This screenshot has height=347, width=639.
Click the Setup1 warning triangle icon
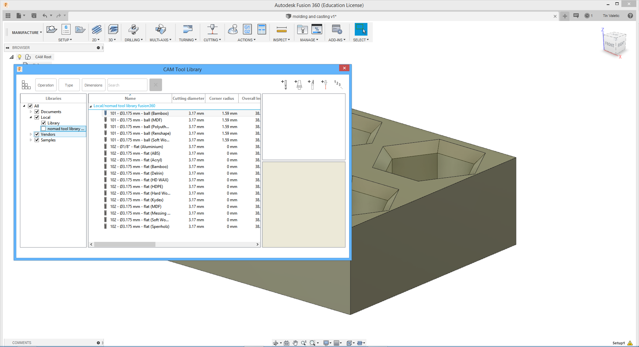pos(630,343)
